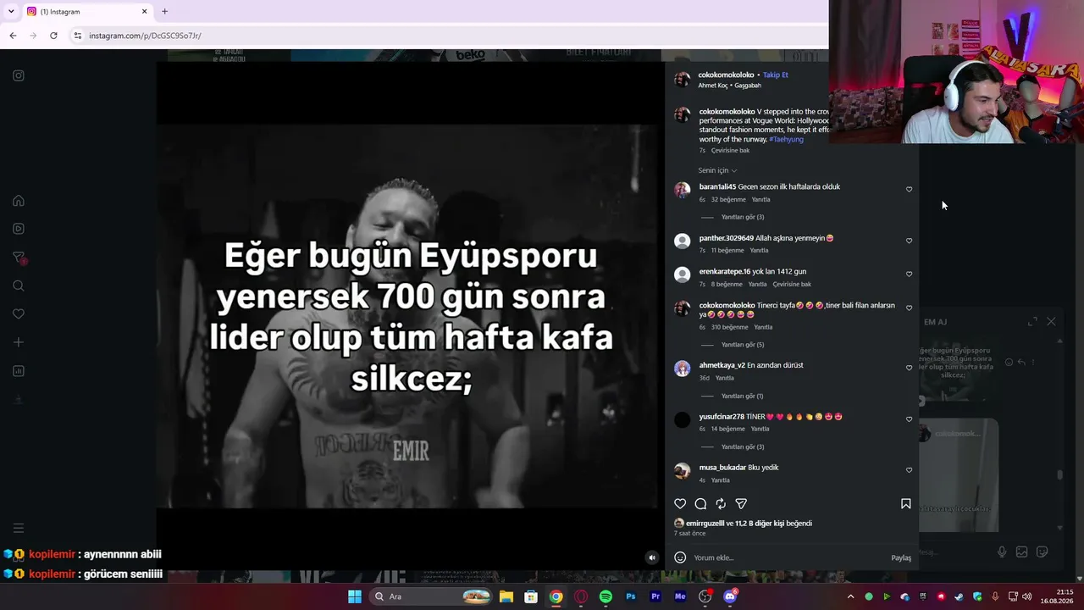Open the hamburger More menu in sidebar
1084x610 pixels.
[19, 528]
